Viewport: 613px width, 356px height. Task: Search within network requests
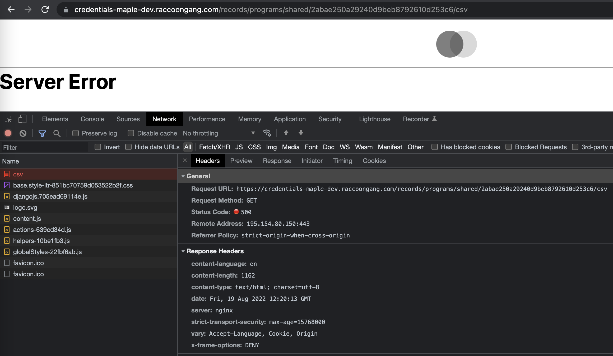click(x=57, y=133)
